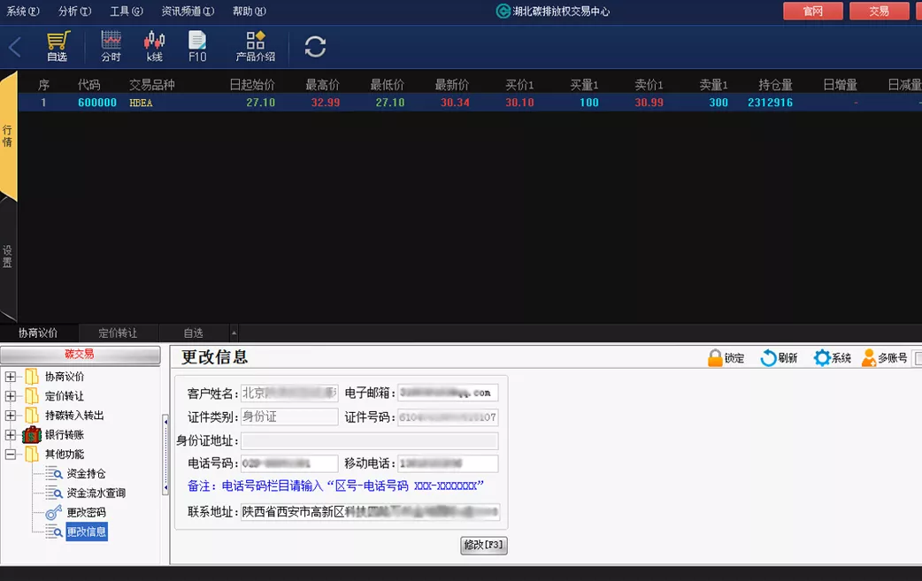Image resolution: width=922 pixels, height=581 pixels.
Task: Open the F10 document info
Action: pyautogui.click(x=197, y=46)
